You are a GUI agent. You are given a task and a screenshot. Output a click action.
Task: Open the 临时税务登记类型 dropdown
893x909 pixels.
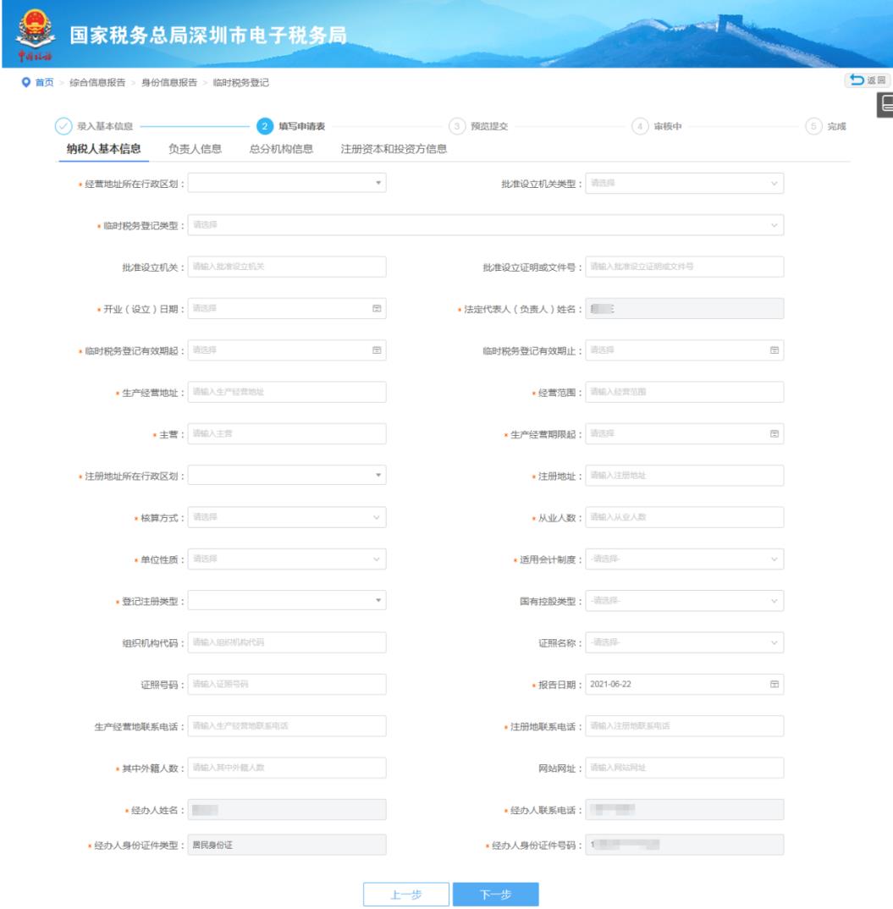(774, 225)
